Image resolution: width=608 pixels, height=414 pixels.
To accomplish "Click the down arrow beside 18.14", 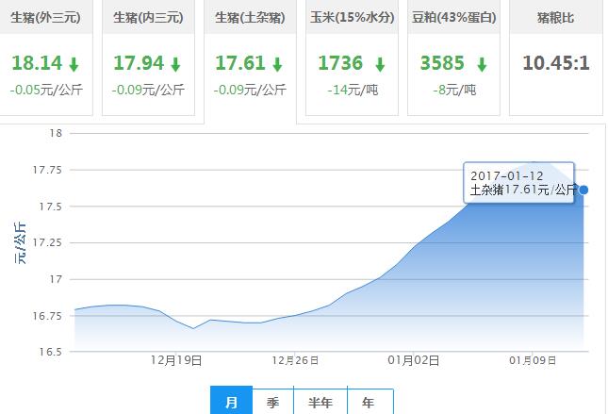I will coord(74,64).
